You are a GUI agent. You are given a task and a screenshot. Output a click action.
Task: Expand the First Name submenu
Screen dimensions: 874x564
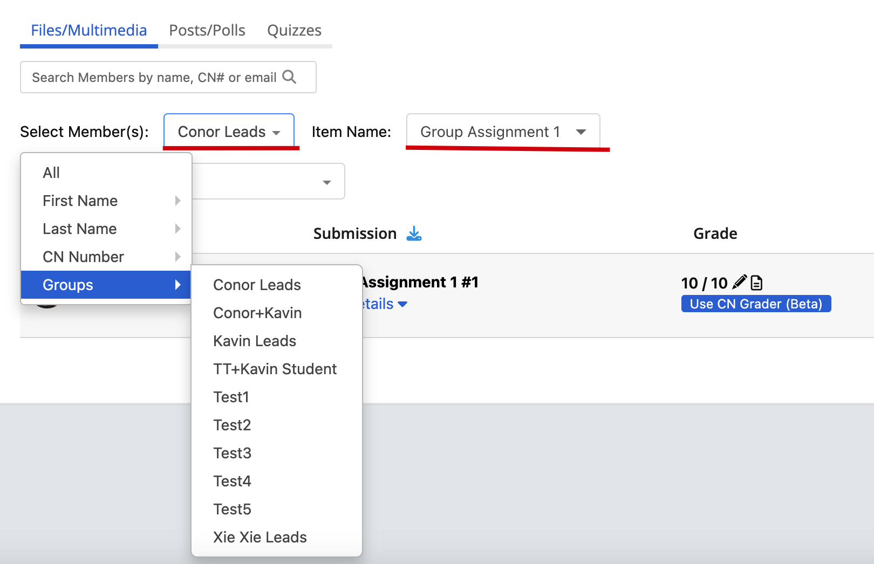[106, 201]
